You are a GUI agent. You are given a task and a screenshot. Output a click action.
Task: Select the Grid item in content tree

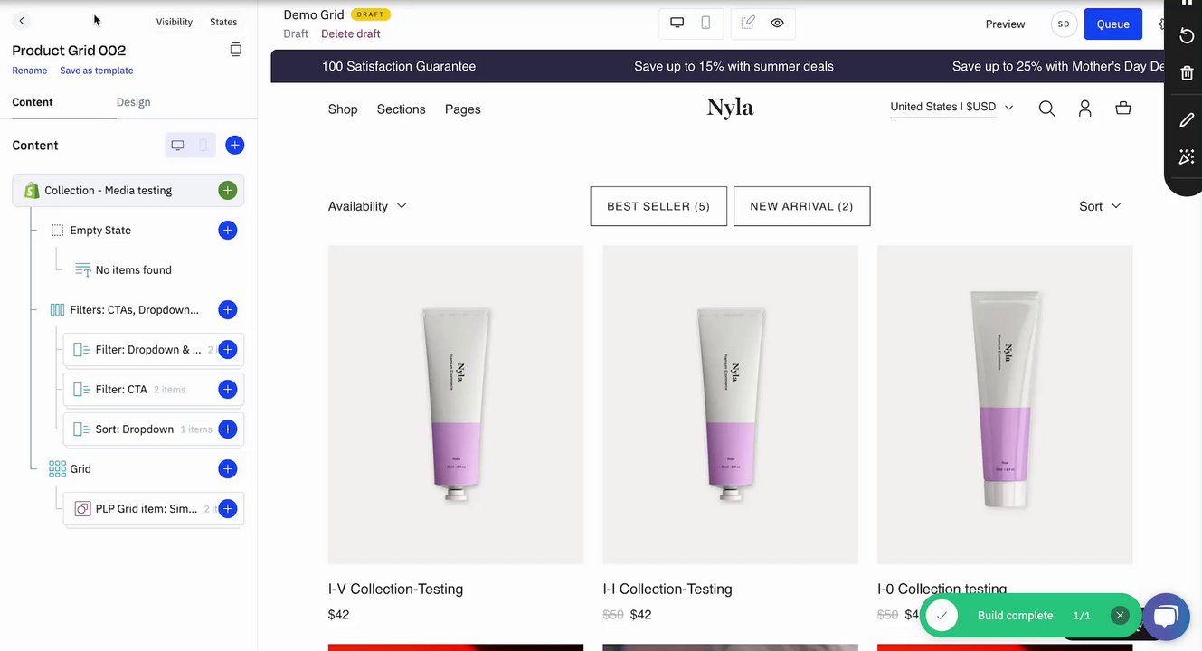(x=80, y=468)
